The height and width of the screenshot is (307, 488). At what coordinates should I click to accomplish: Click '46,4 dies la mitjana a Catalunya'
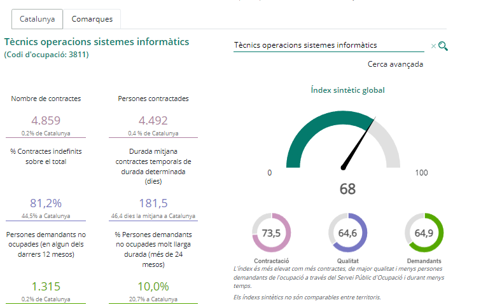pyautogui.click(x=153, y=216)
